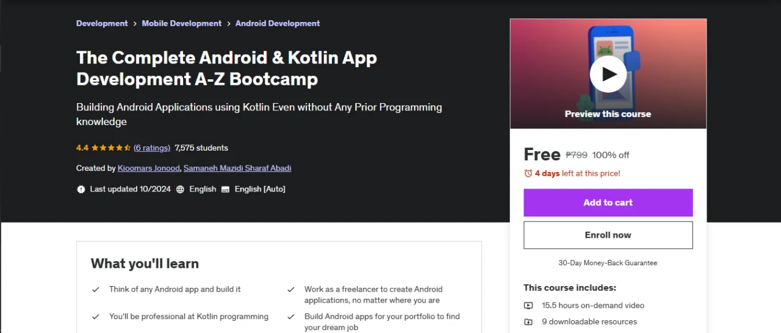Click the Last updated 10/2024 text
Viewport: 781px width, 333px height.
pyautogui.click(x=131, y=189)
